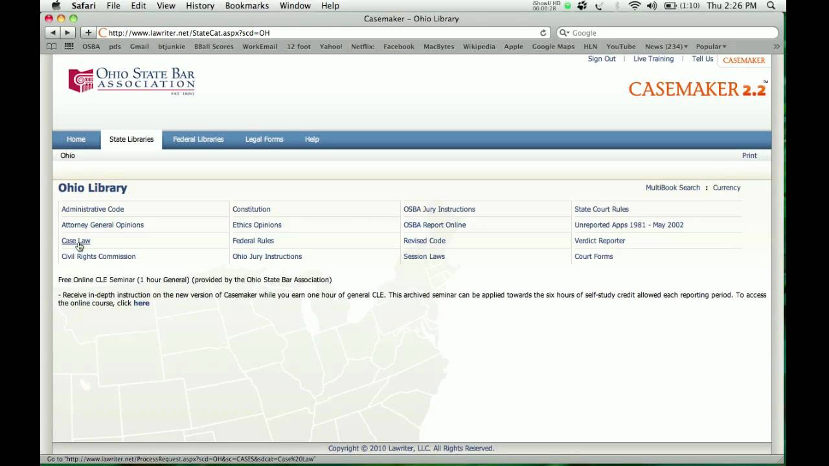The image size is (829, 466).
Task: Open the Administrative Code link
Action: pos(93,209)
